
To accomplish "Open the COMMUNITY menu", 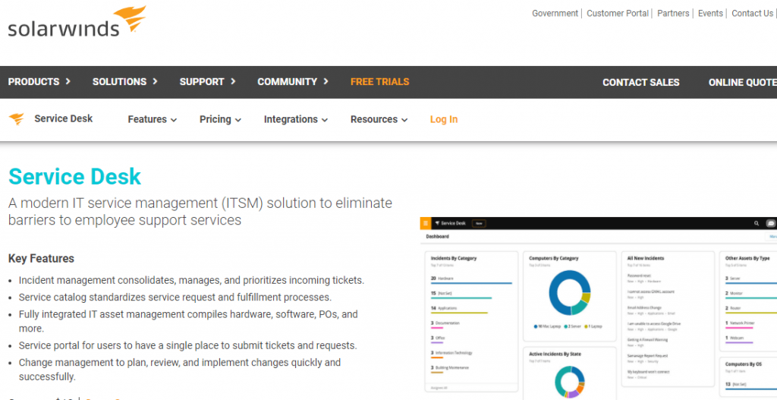I will 293,82.
